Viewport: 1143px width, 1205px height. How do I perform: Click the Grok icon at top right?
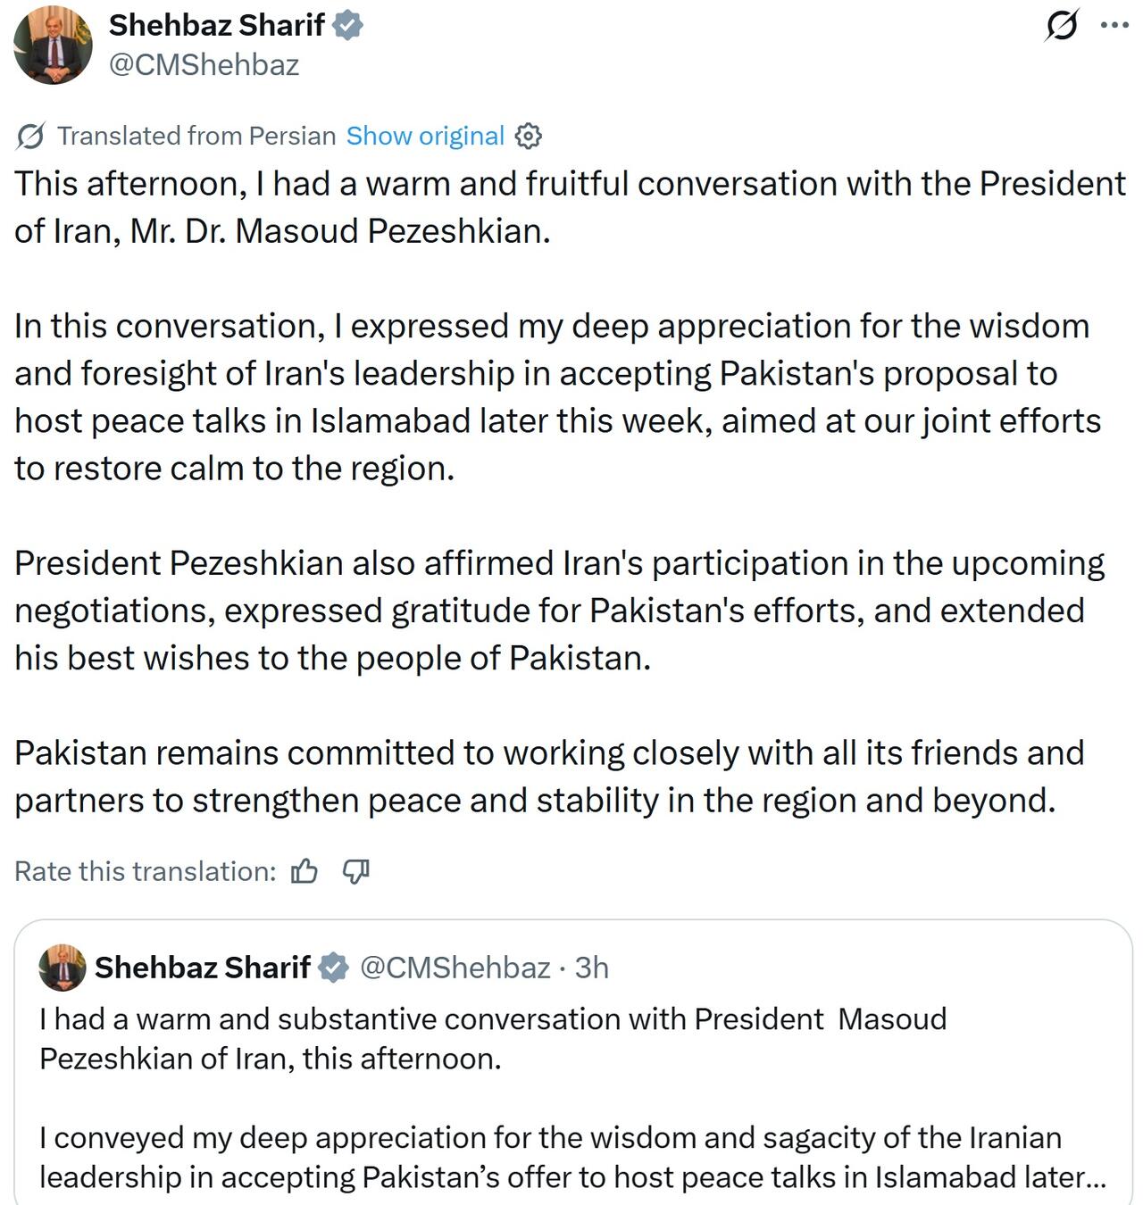(1061, 25)
